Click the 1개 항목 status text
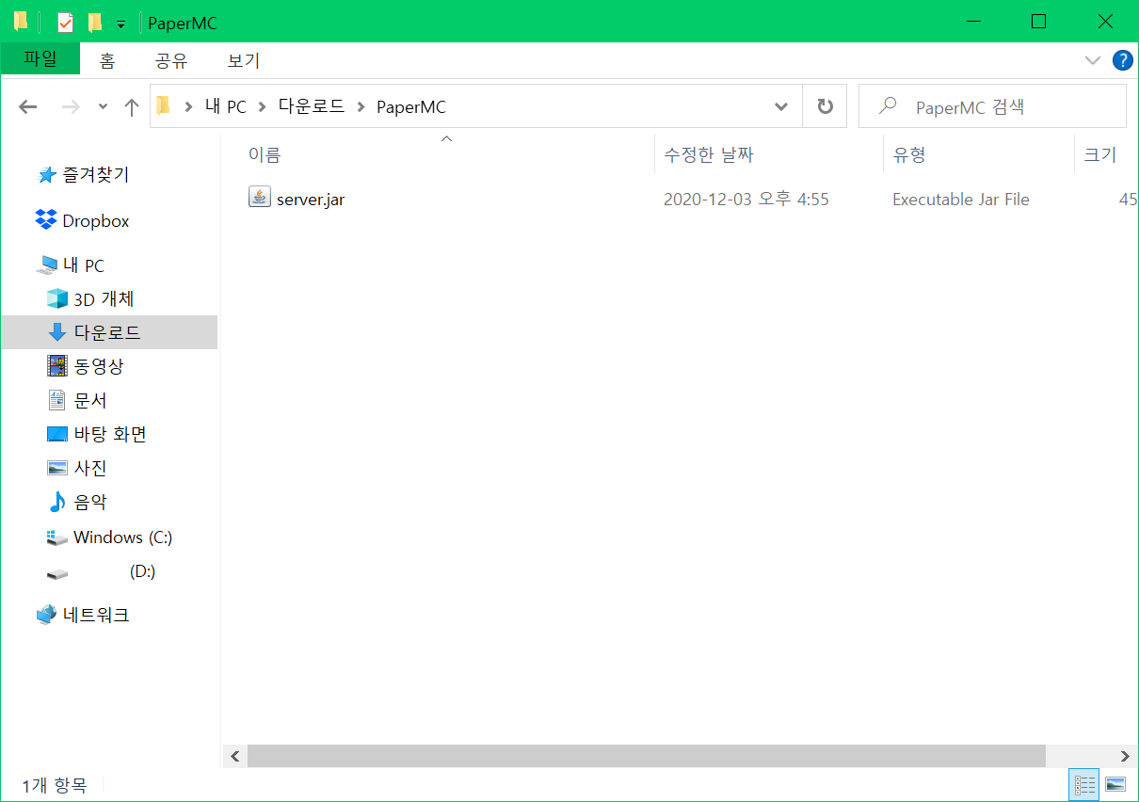 pyautogui.click(x=54, y=784)
